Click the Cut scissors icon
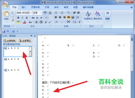The width and height of the screenshot is (135, 98). click(x=12, y=12)
